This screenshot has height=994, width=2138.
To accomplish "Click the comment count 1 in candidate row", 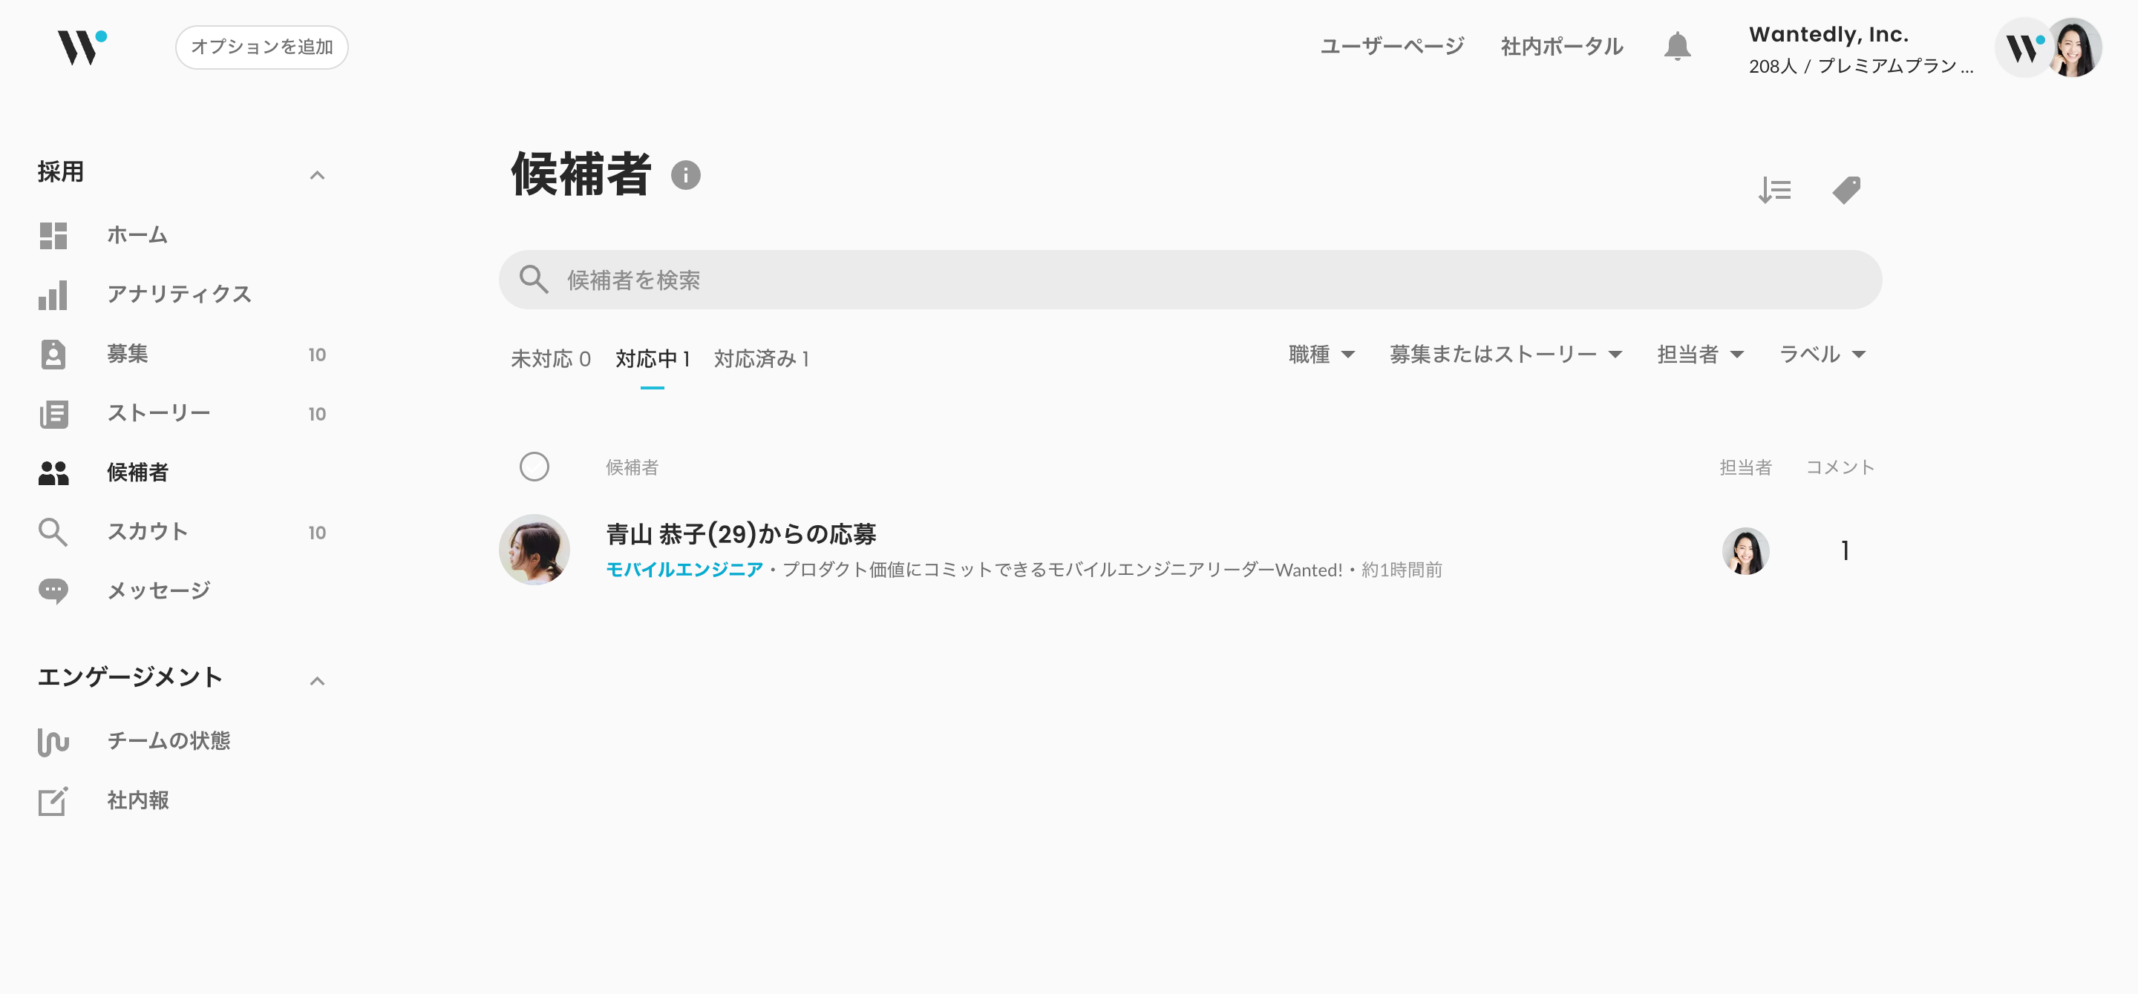I will (x=1845, y=550).
